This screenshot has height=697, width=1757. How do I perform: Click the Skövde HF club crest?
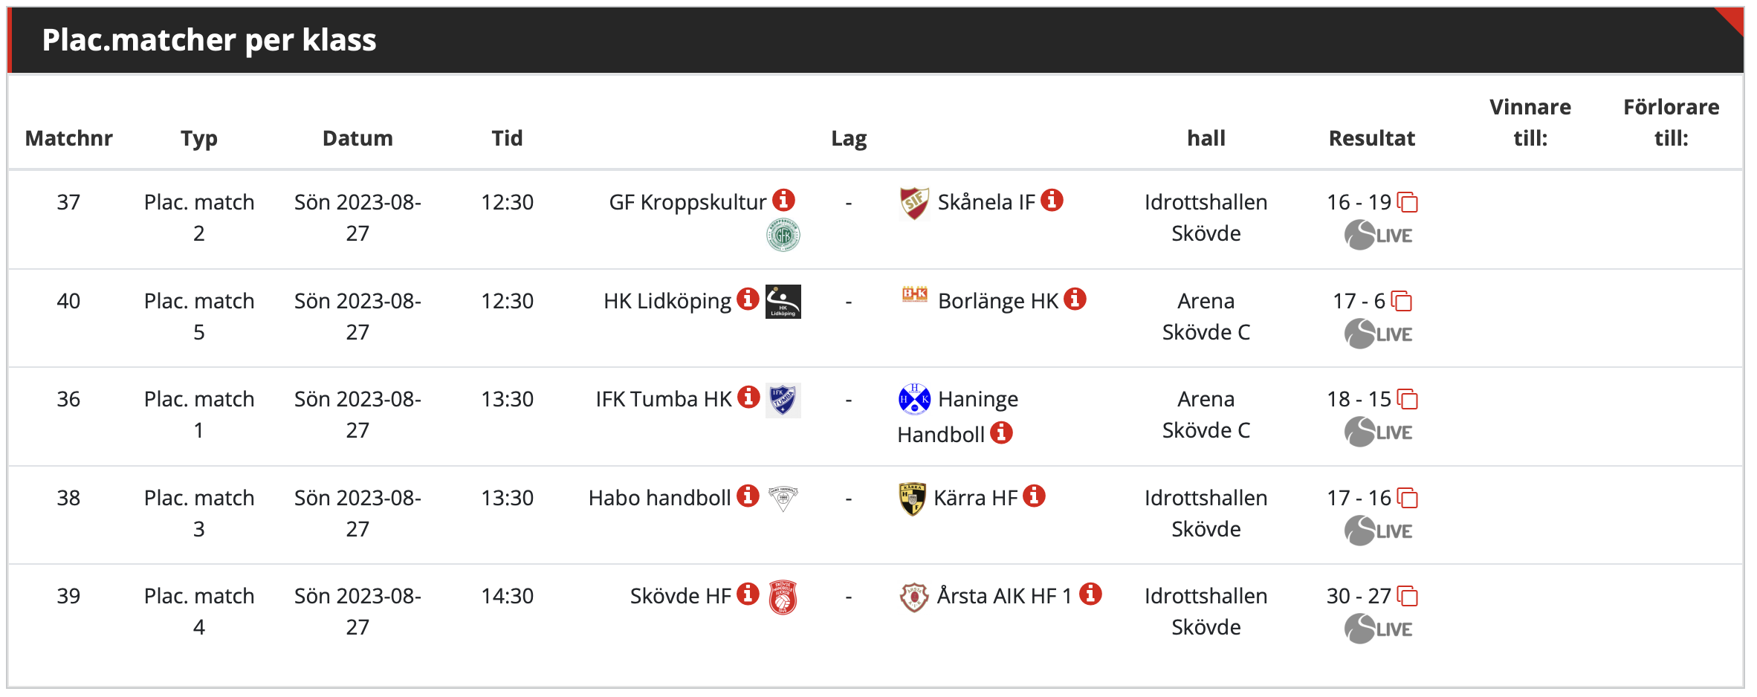point(783,597)
